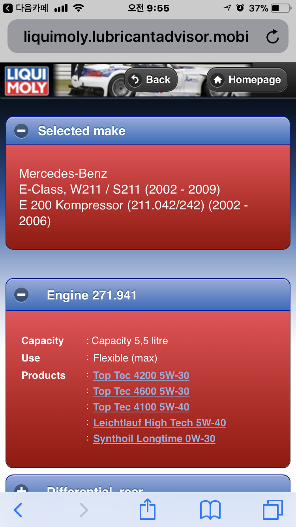Collapse the Selected make section
296x527 pixels.
click(21, 131)
